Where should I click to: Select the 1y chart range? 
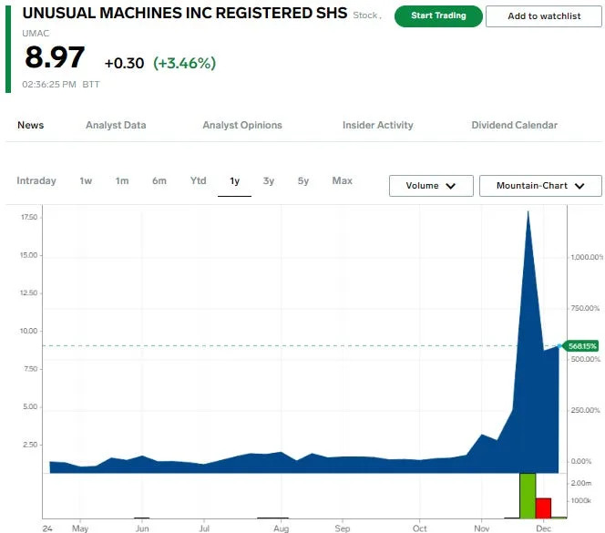[234, 181]
